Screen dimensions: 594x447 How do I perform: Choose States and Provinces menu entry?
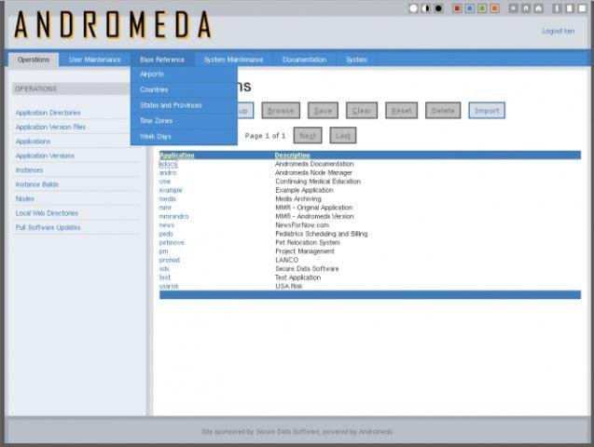pos(184,105)
